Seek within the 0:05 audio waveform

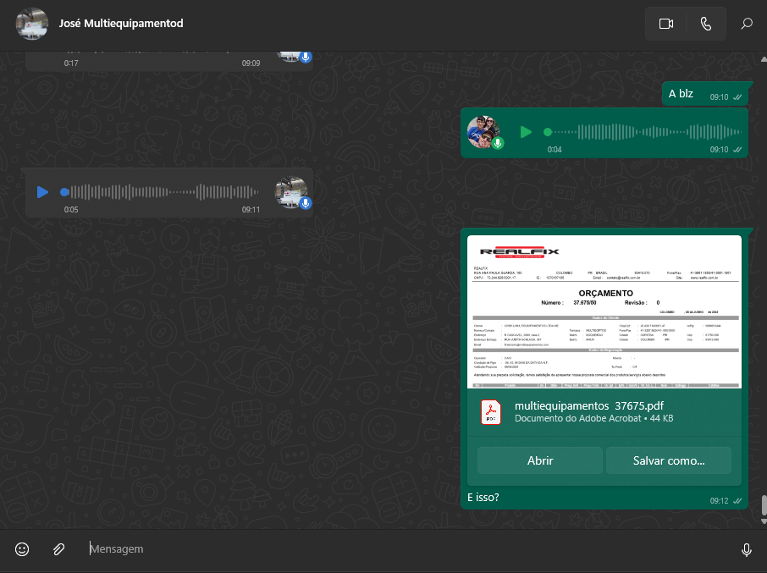pyautogui.click(x=169, y=192)
